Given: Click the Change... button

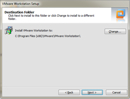Looking at the screenshot, I should [115, 32].
